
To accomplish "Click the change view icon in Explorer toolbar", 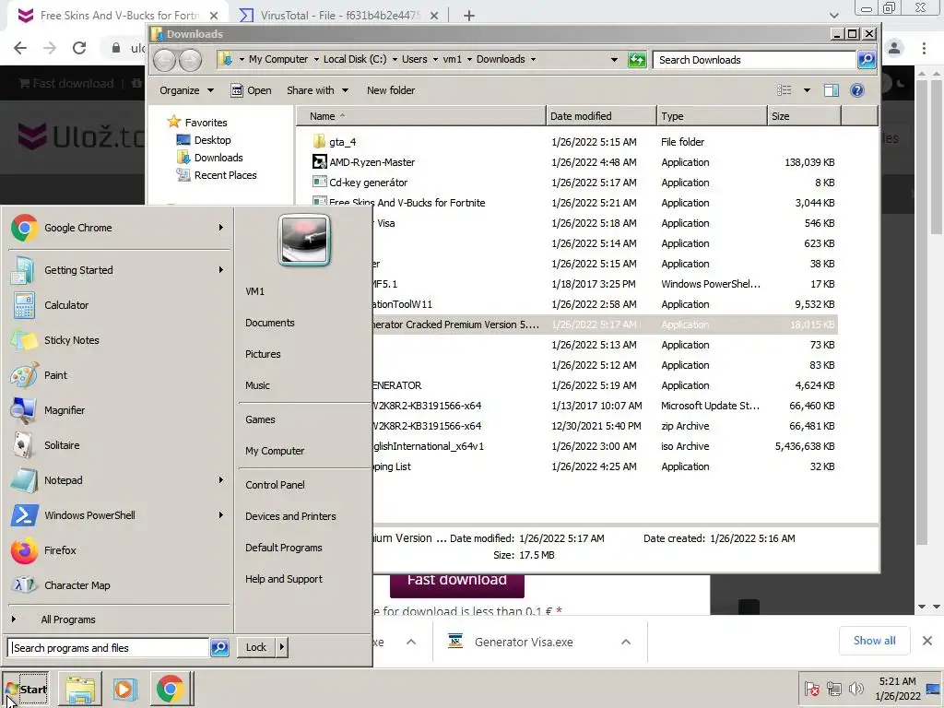I will point(784,90).
